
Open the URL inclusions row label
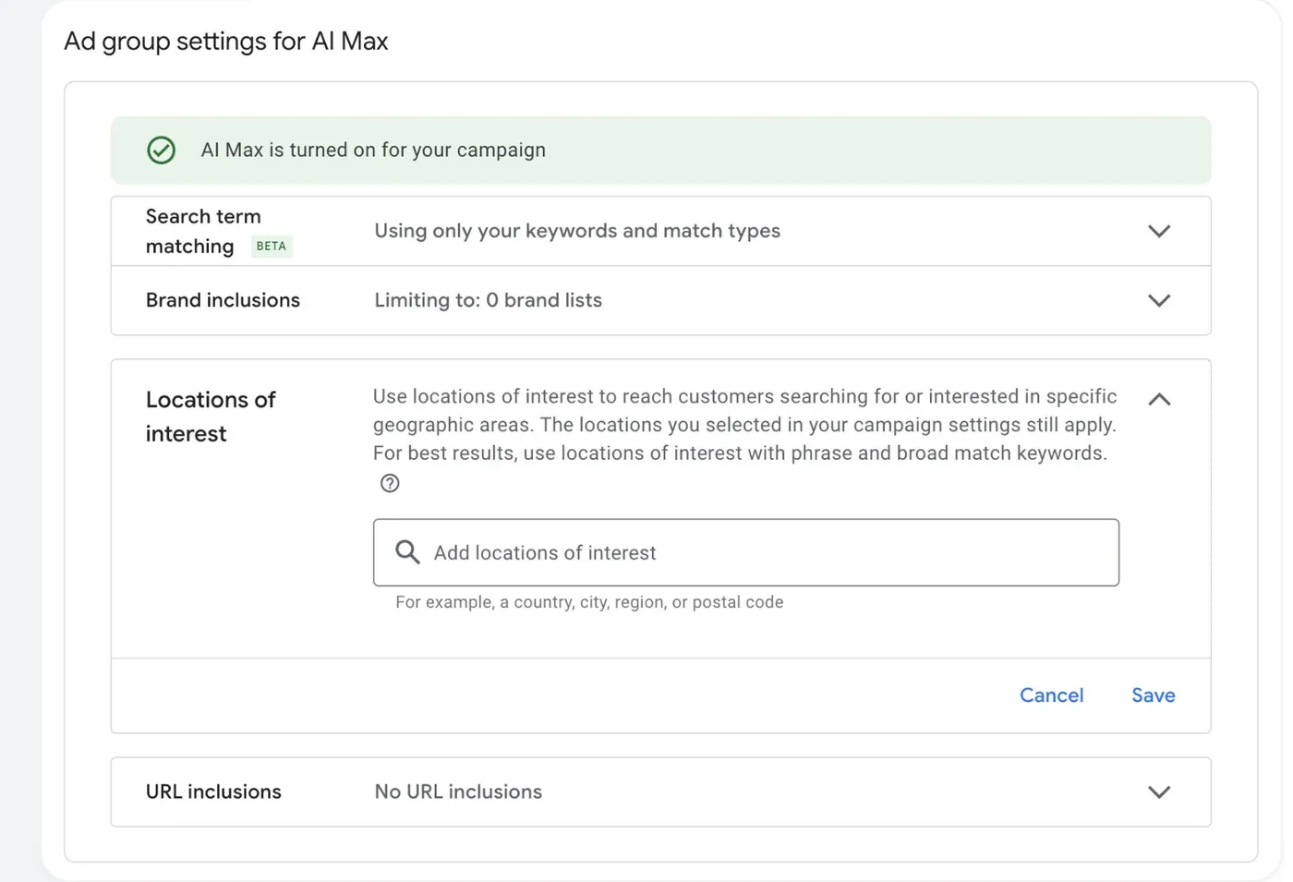point(213,791)
